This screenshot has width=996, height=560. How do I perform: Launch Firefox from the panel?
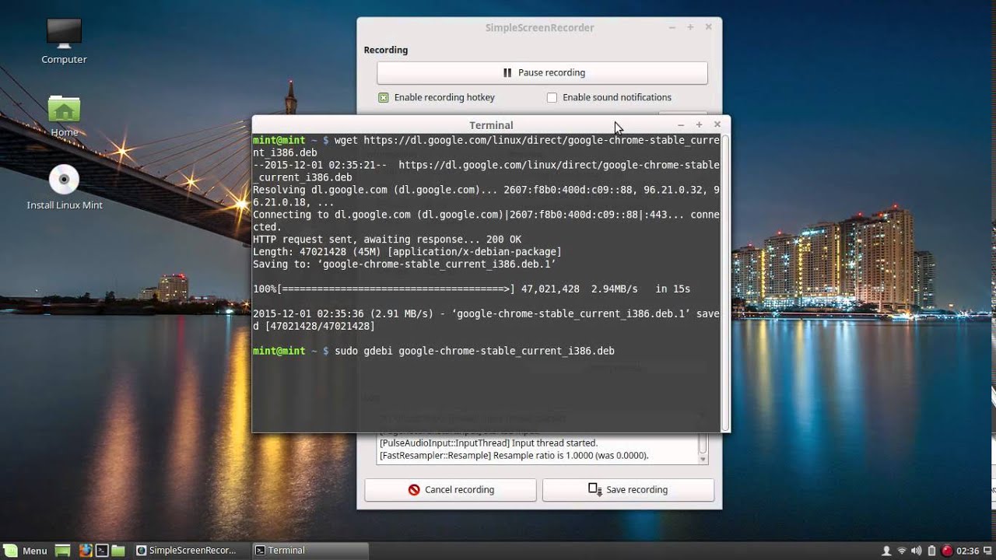tap(85, 550)
